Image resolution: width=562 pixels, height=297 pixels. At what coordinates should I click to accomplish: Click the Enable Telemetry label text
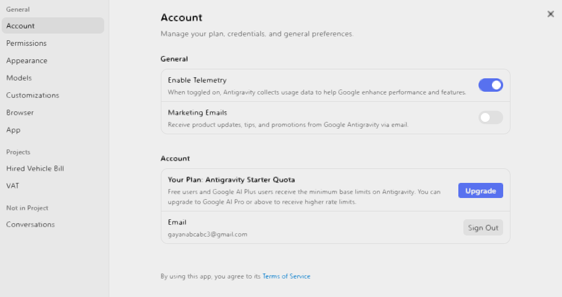click(197, 80)
